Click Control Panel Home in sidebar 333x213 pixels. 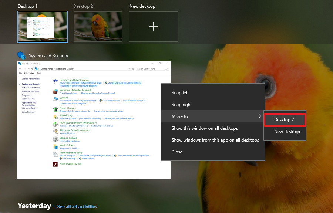(x=31, y=79)
